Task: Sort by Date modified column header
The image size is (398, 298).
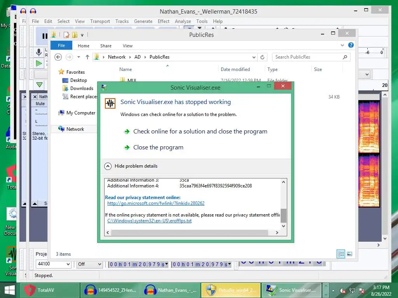Action: 235,69
